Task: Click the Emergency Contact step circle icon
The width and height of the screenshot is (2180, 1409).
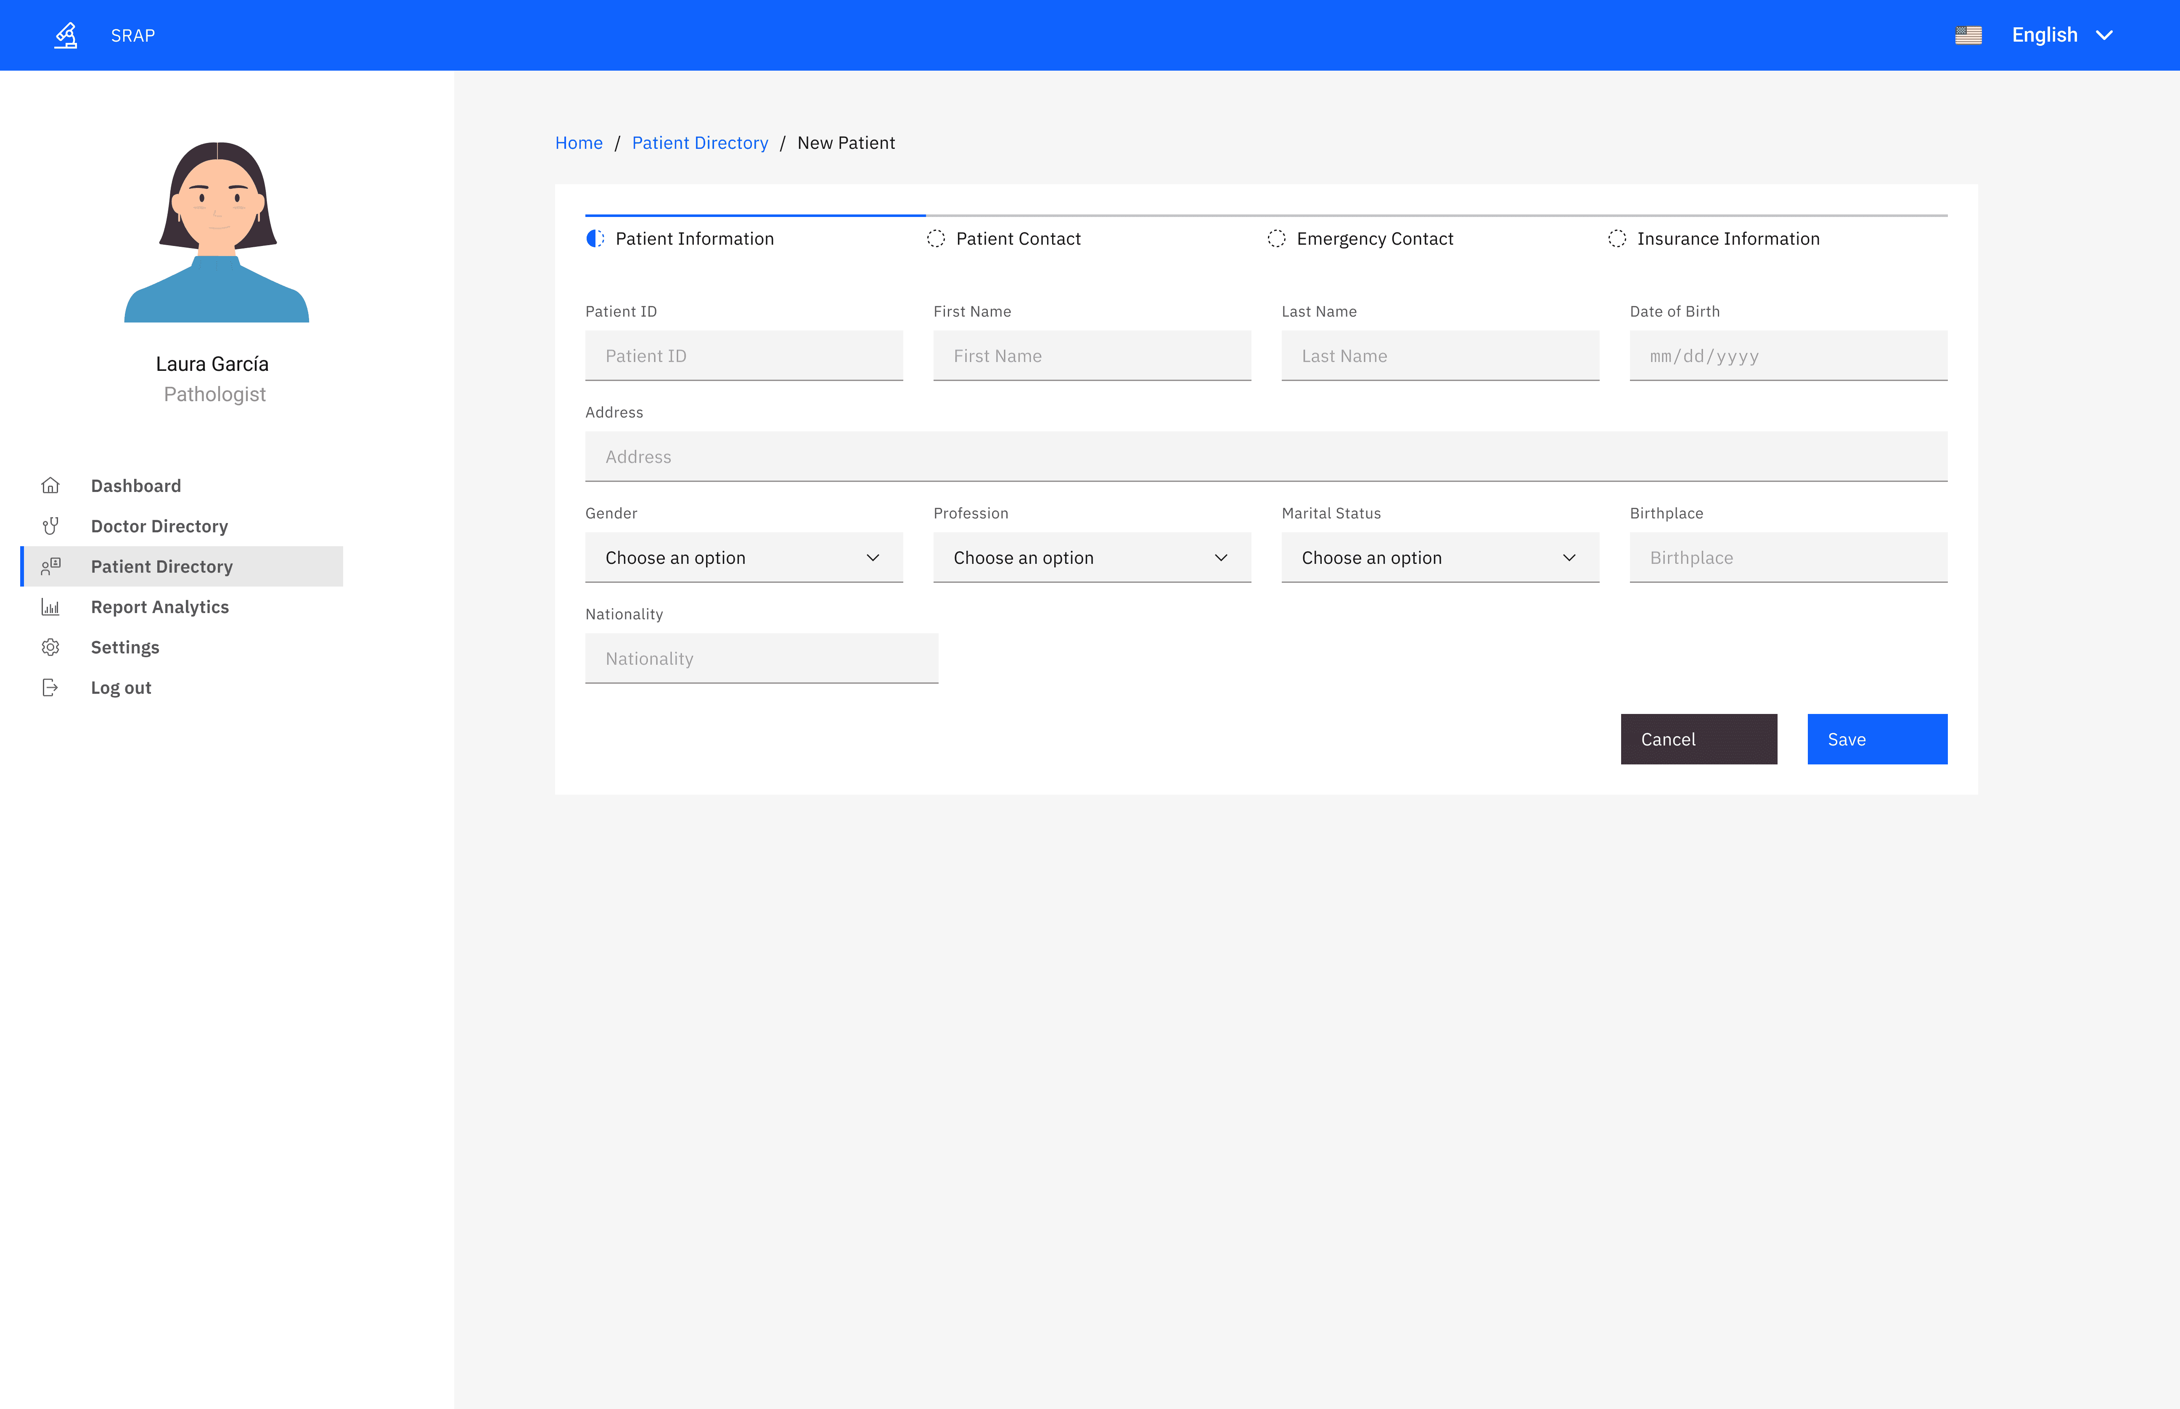Action: pyautogui.click(x=1276, y=238)
